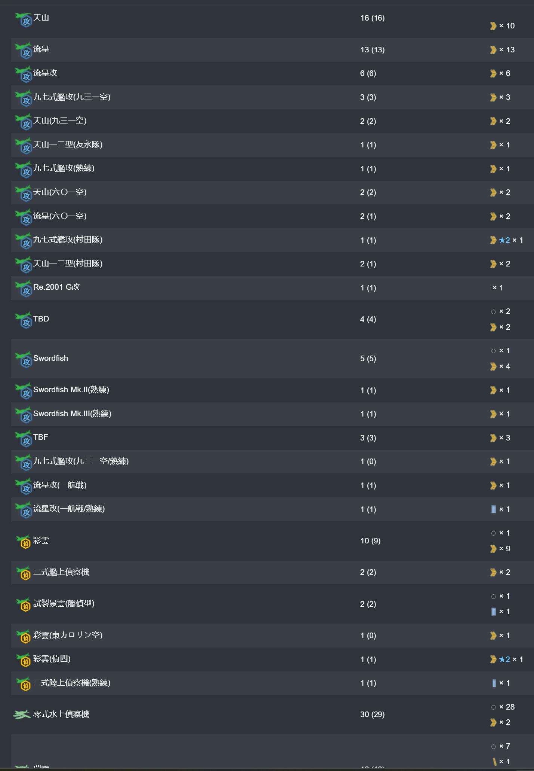This screenshot has height=771, width=534.
Task: Open the 天山一二型(友永隊) item
Action: click(x=68, y=144)
